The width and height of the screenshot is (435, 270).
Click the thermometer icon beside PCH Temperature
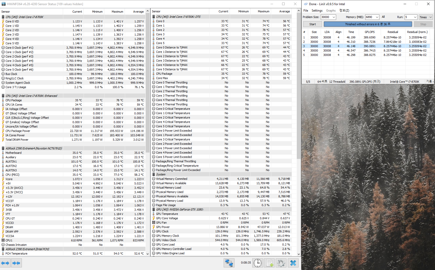click(3, 254)
